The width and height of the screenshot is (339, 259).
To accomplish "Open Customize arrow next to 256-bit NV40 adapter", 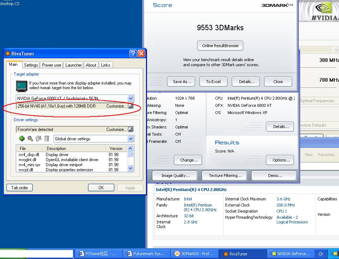I will (x=130, y=106).
